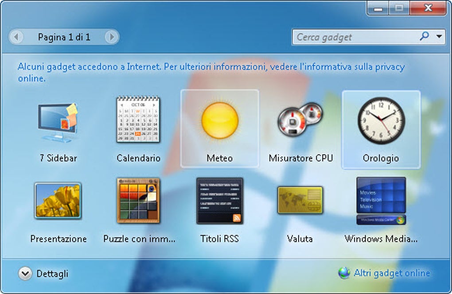452x294 pixels.
Task: Click the globe icon beside Altri gadget online
Action: tap(344, 273)
